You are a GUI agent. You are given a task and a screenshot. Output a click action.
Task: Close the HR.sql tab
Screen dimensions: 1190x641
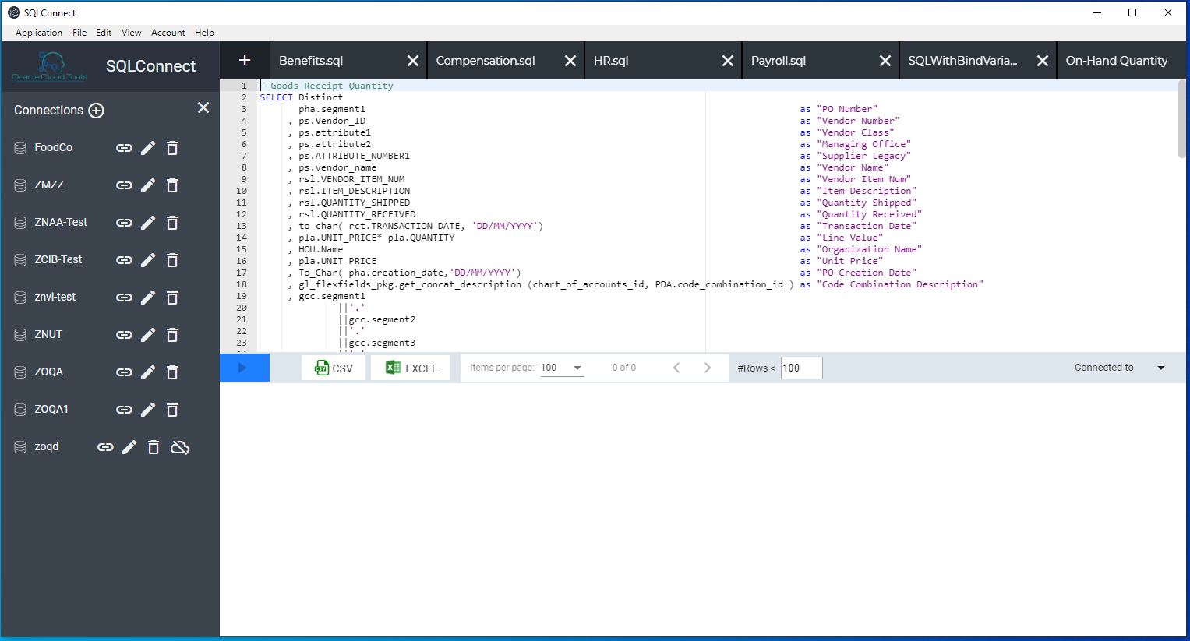coord(728,61)
